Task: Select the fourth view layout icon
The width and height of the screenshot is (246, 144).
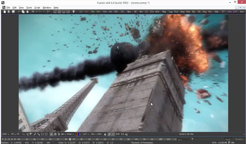Action: (x=68, y=12)
